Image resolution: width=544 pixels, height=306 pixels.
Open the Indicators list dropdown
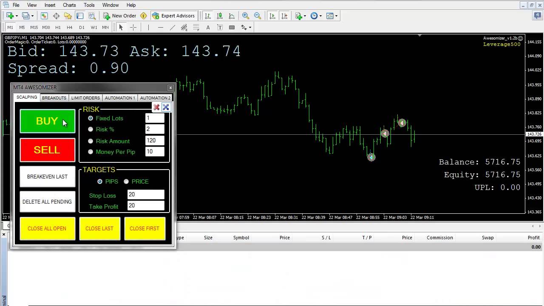(301, 16)
